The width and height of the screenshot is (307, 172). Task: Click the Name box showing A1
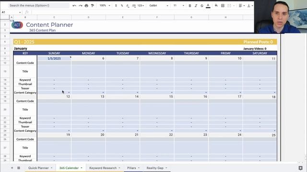click(x=11, y=12)
